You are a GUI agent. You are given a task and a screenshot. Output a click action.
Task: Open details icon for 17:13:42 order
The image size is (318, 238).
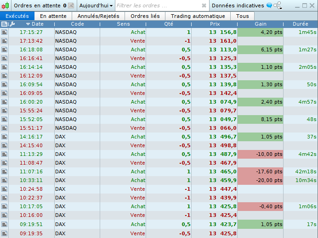(5, 41)
